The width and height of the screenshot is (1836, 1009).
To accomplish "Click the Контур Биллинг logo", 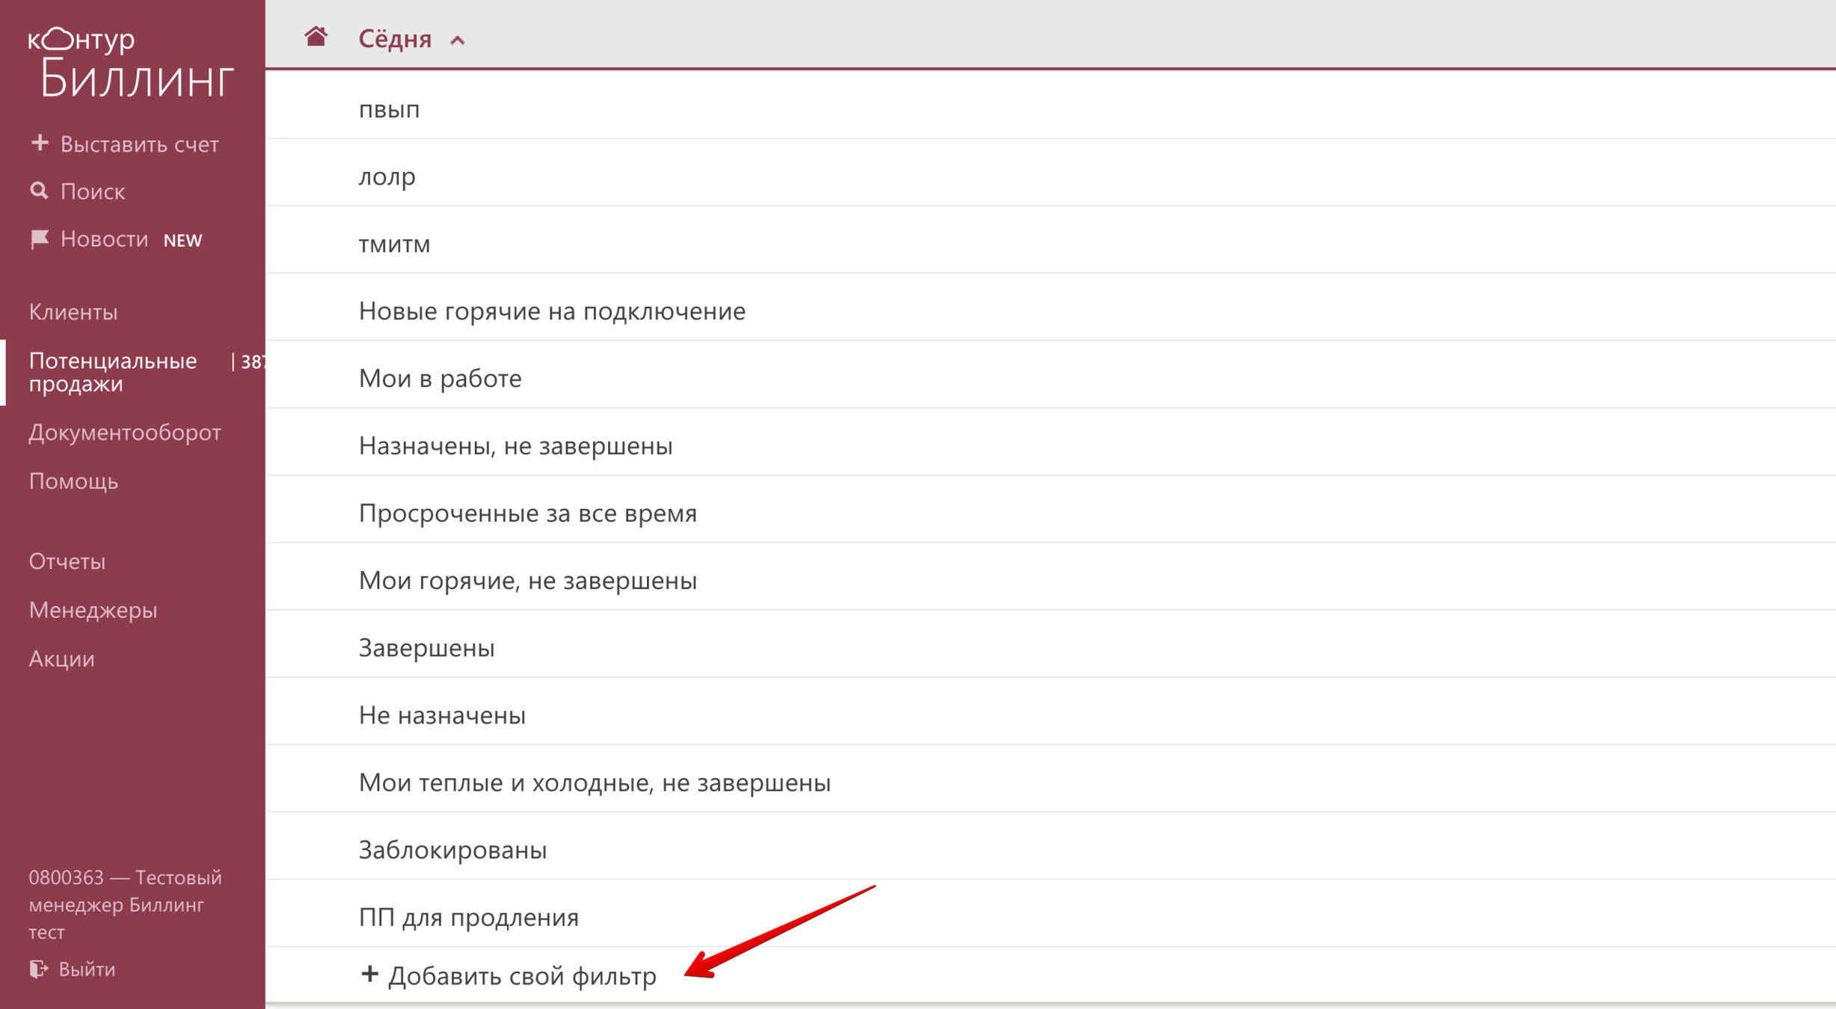I will 131,64.
